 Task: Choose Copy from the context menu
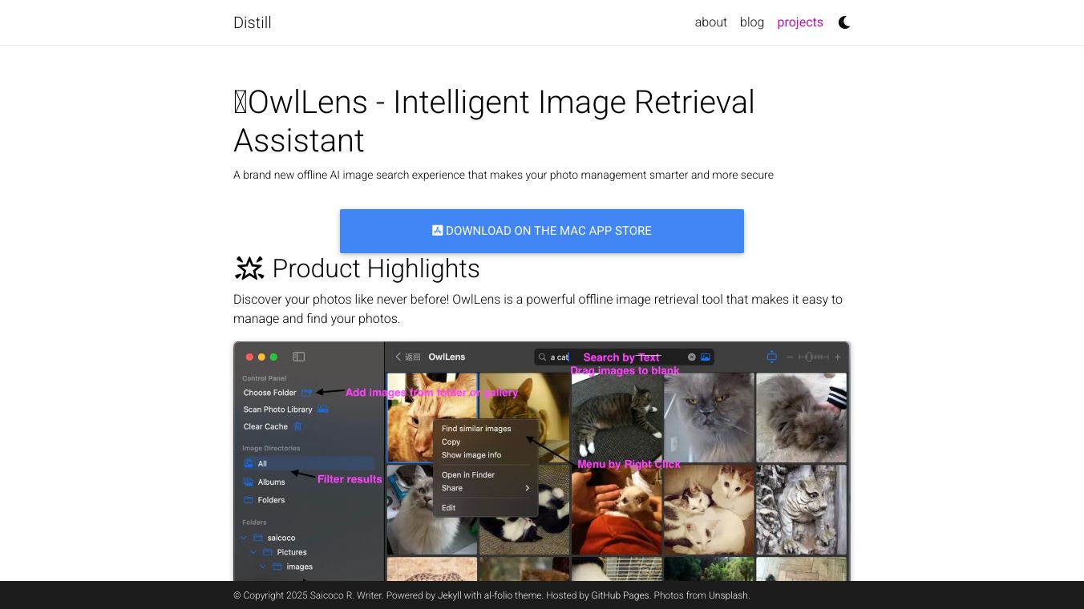tap(451, 442)
